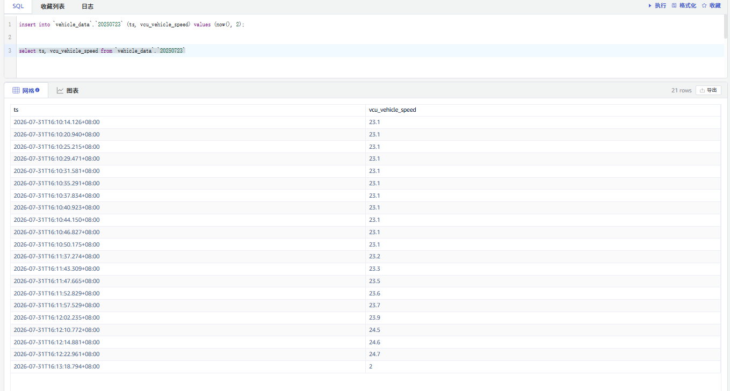Click speed 23.1 in the 16:10:50.175 row
This screenshot has height=391, width=730.
pos(374,244)
